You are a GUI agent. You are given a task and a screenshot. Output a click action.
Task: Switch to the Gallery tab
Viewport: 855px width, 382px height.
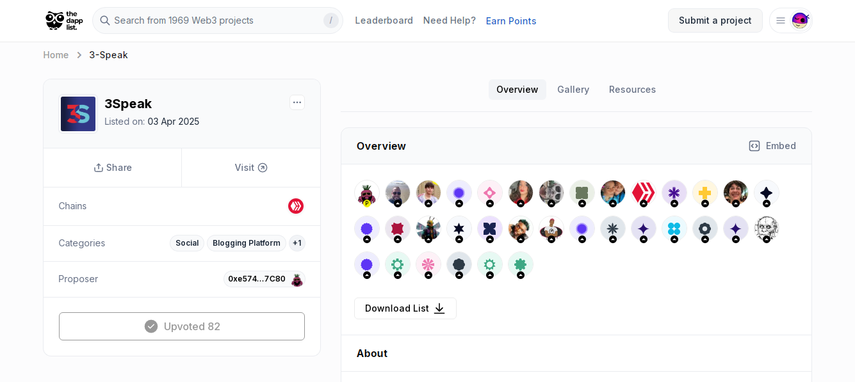[573, 90]
